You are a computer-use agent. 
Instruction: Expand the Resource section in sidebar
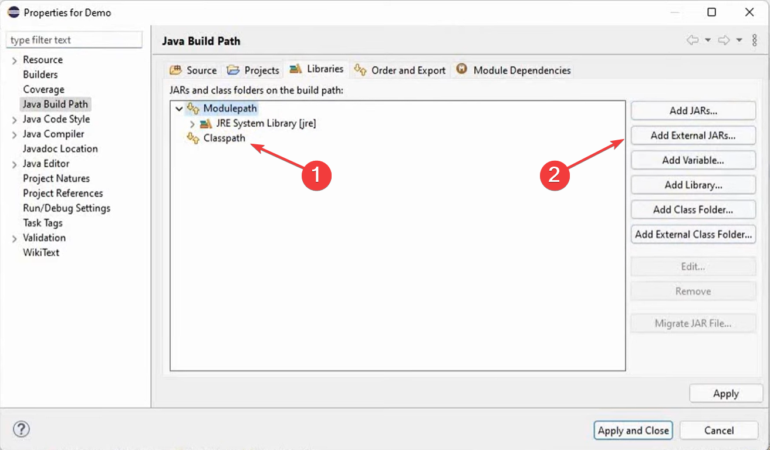14,60
